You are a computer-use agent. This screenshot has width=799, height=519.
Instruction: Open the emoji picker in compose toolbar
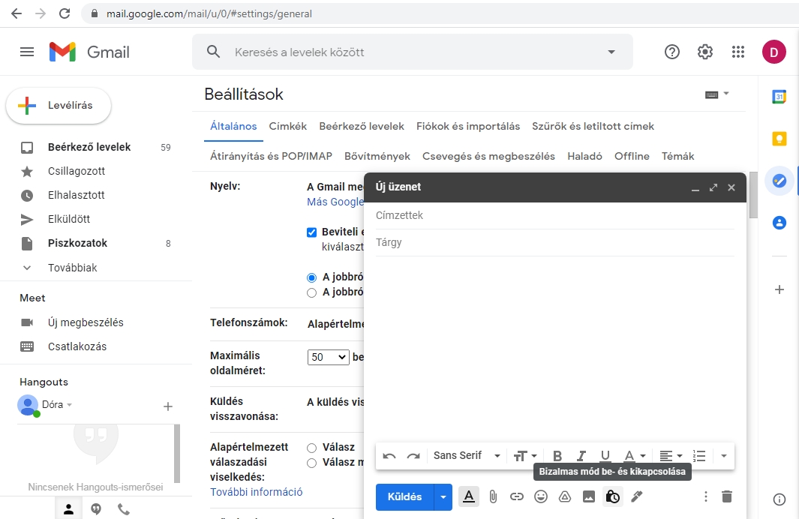click(x=540, y=496)
